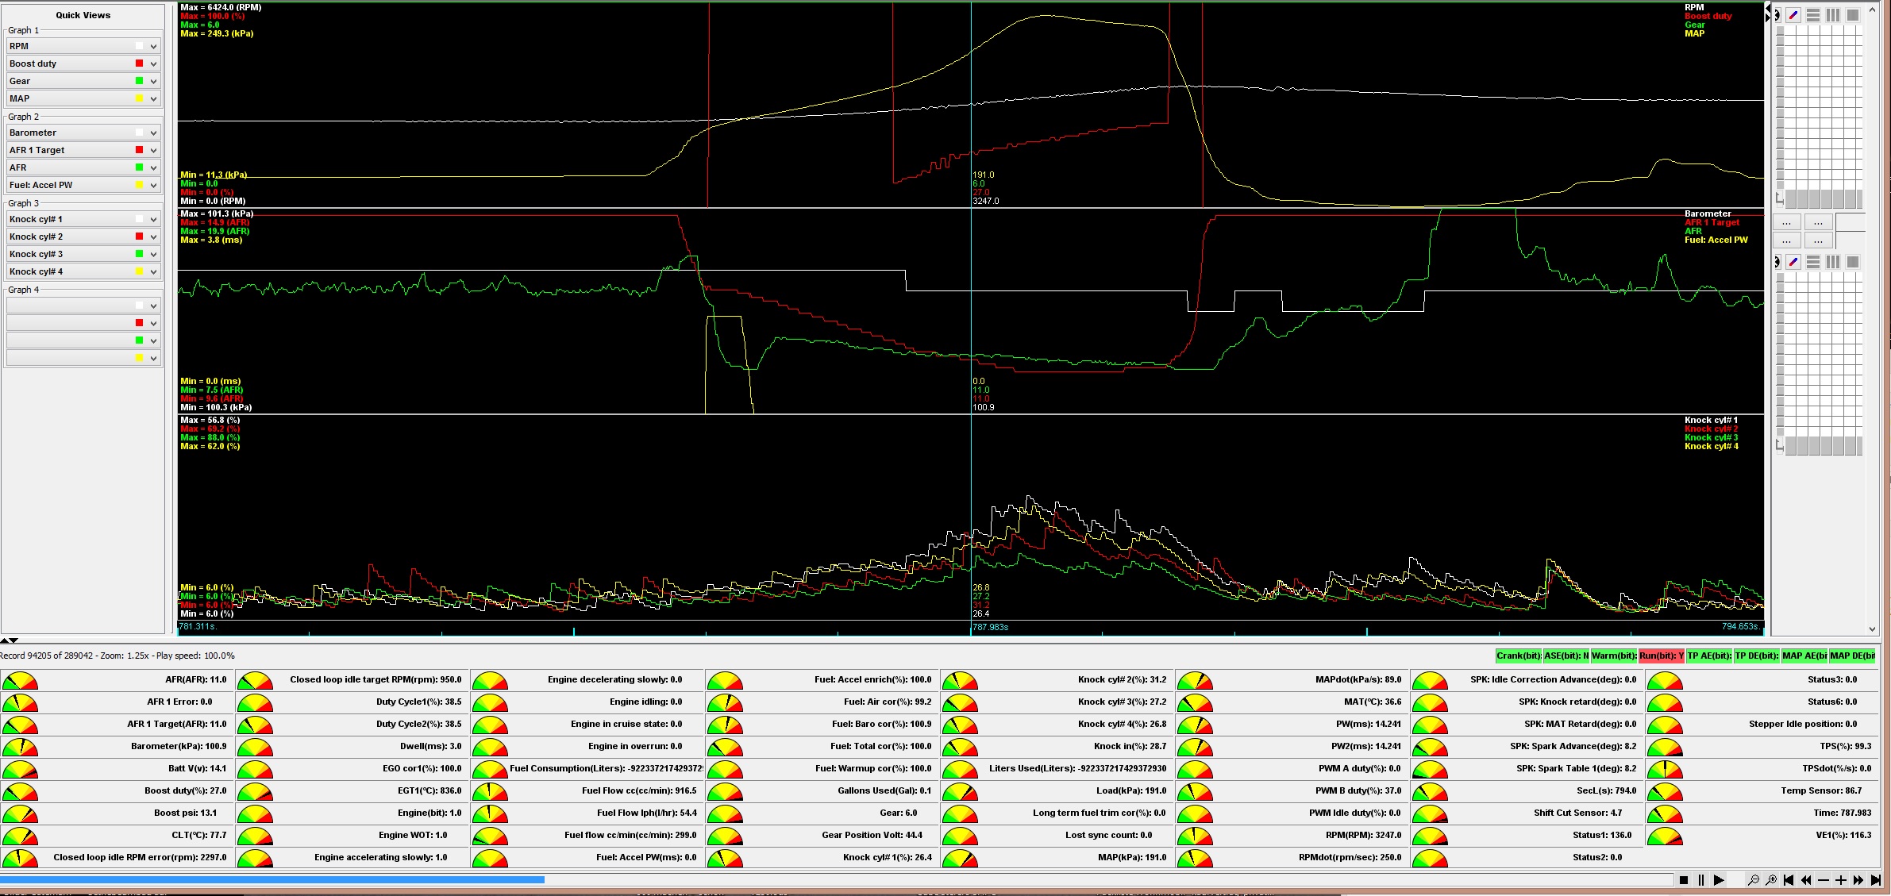Expand the Knock cyl# 4 dropdown

[x=153, y=271]
